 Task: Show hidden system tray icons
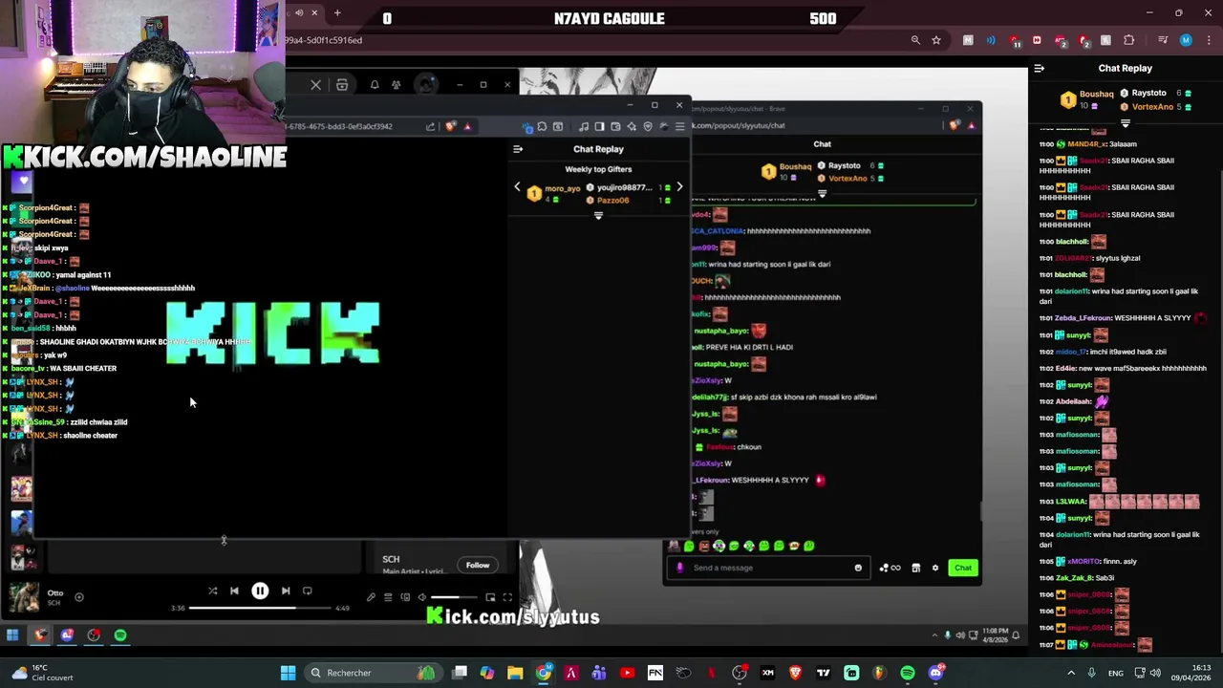click(1070, 673)
